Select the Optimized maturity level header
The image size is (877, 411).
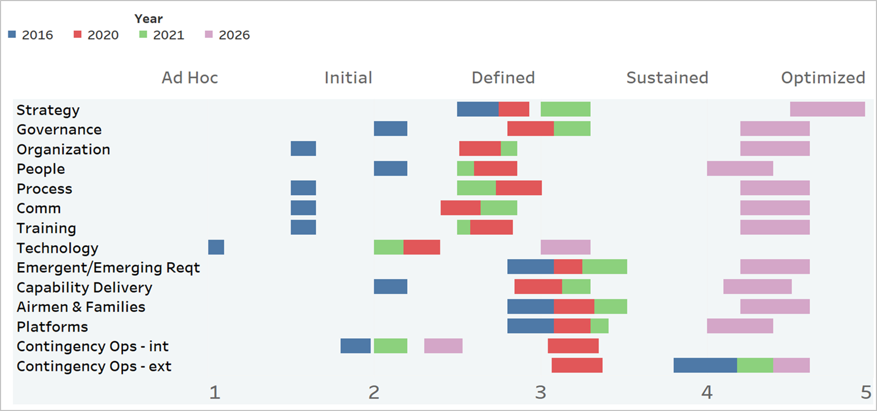click(822, 78)
